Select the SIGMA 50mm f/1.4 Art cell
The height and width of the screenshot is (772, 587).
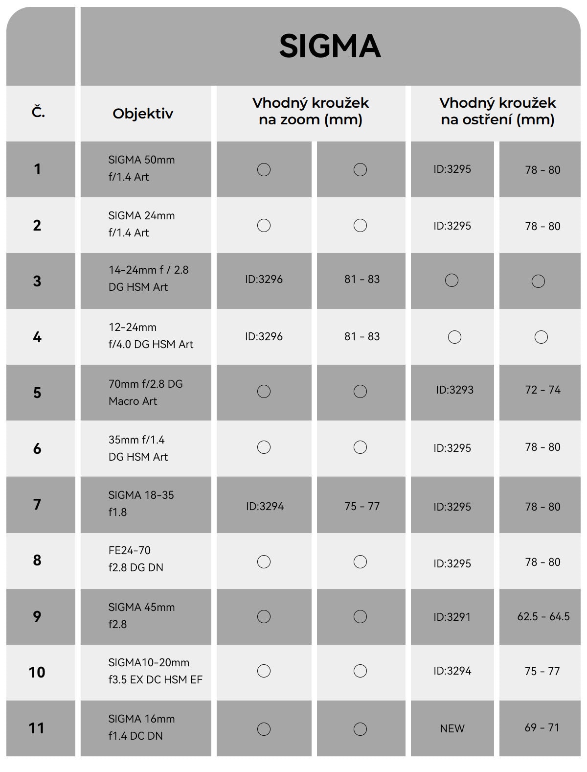[x=146, y=169]
